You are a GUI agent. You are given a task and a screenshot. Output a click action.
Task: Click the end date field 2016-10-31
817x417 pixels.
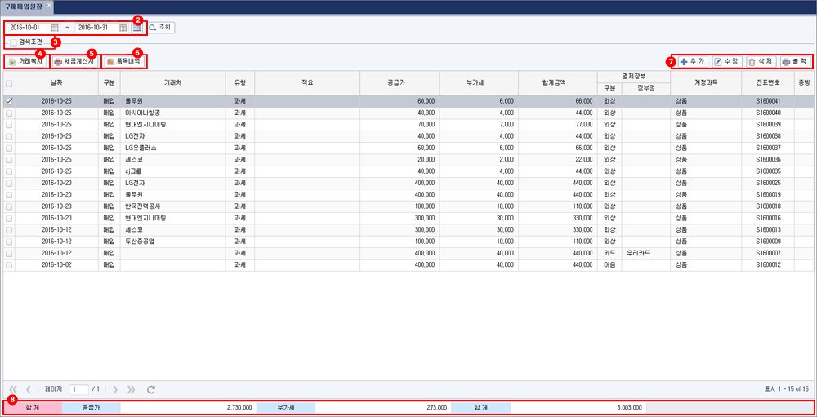click(x=97, y=28)
